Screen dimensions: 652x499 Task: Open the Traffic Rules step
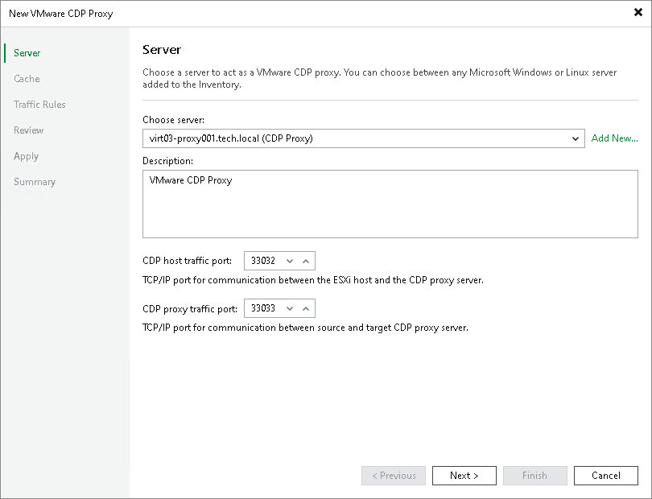pos(39,105)
